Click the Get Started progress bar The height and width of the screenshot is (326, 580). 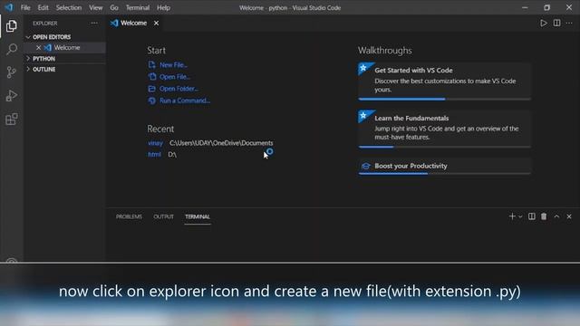click(x=444, y=99)
